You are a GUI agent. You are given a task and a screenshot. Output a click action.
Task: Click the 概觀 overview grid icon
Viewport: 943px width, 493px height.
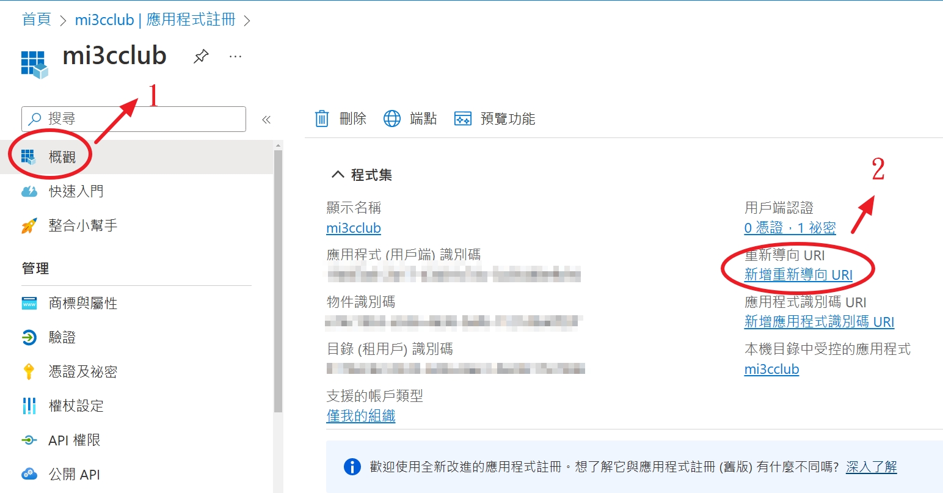point(29,157)
